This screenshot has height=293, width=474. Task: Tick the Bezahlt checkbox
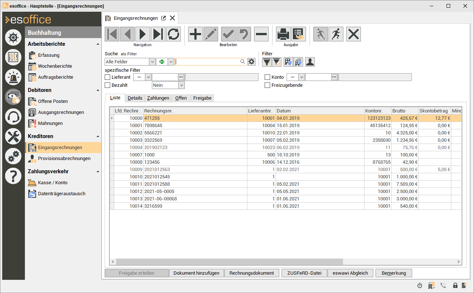[x=108, y=85]
